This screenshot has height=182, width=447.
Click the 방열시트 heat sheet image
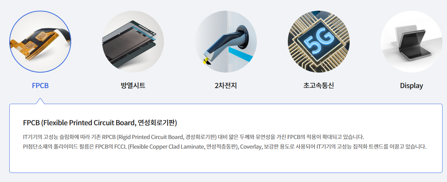coord(133,42)
